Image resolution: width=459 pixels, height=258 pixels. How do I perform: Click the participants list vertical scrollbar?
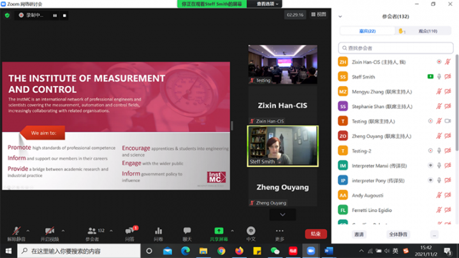click(x=457, y=103)
